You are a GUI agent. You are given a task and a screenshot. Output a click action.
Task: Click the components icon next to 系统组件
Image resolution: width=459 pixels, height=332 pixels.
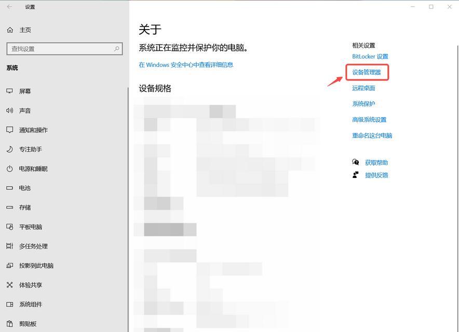click(10, 304)
